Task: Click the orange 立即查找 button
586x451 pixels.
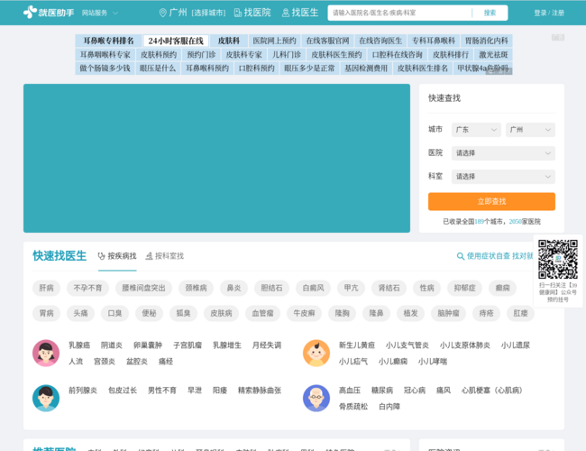Action: point(491,201)
